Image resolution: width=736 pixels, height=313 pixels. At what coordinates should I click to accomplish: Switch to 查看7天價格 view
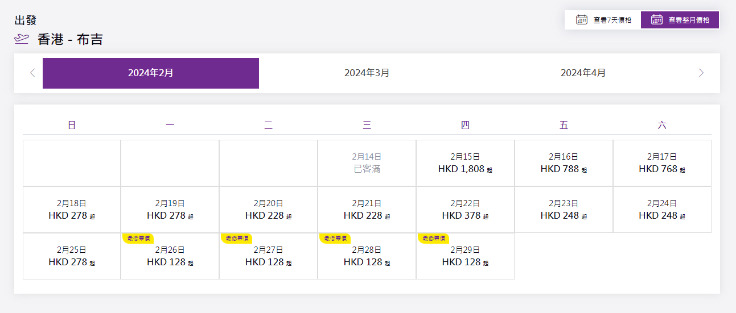tap(603, 20)
